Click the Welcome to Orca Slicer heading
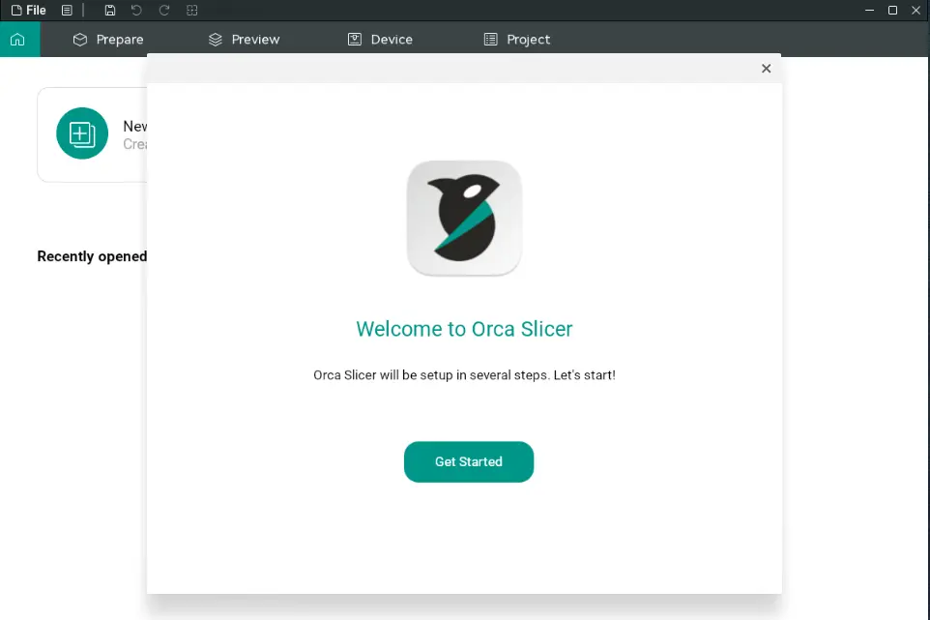This screenshot has width=930, height=620. (x=464, y=329)
